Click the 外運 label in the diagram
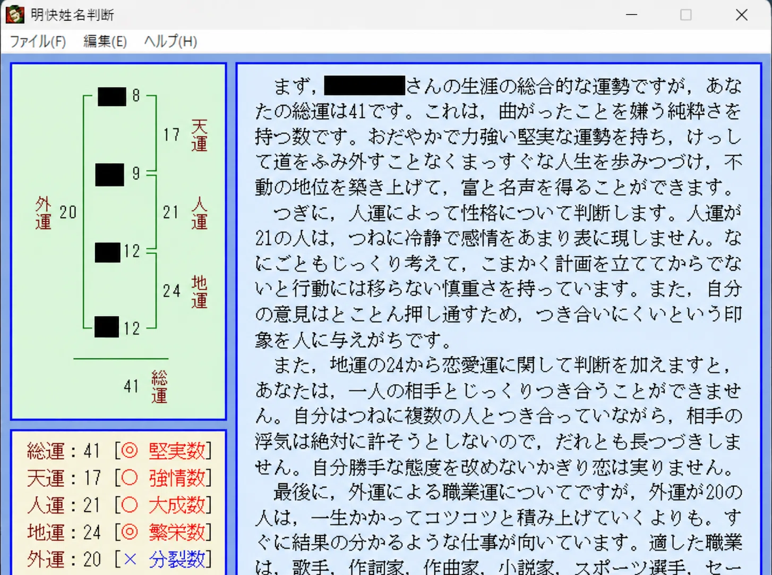The height and width of the screenshot is (575, 772). coord(44,213)
